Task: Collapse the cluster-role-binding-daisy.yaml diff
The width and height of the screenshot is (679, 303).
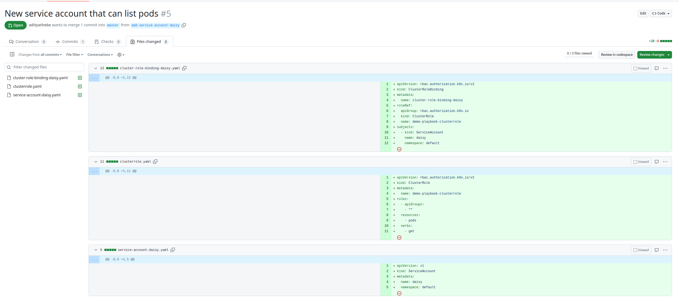Action: 96,68
